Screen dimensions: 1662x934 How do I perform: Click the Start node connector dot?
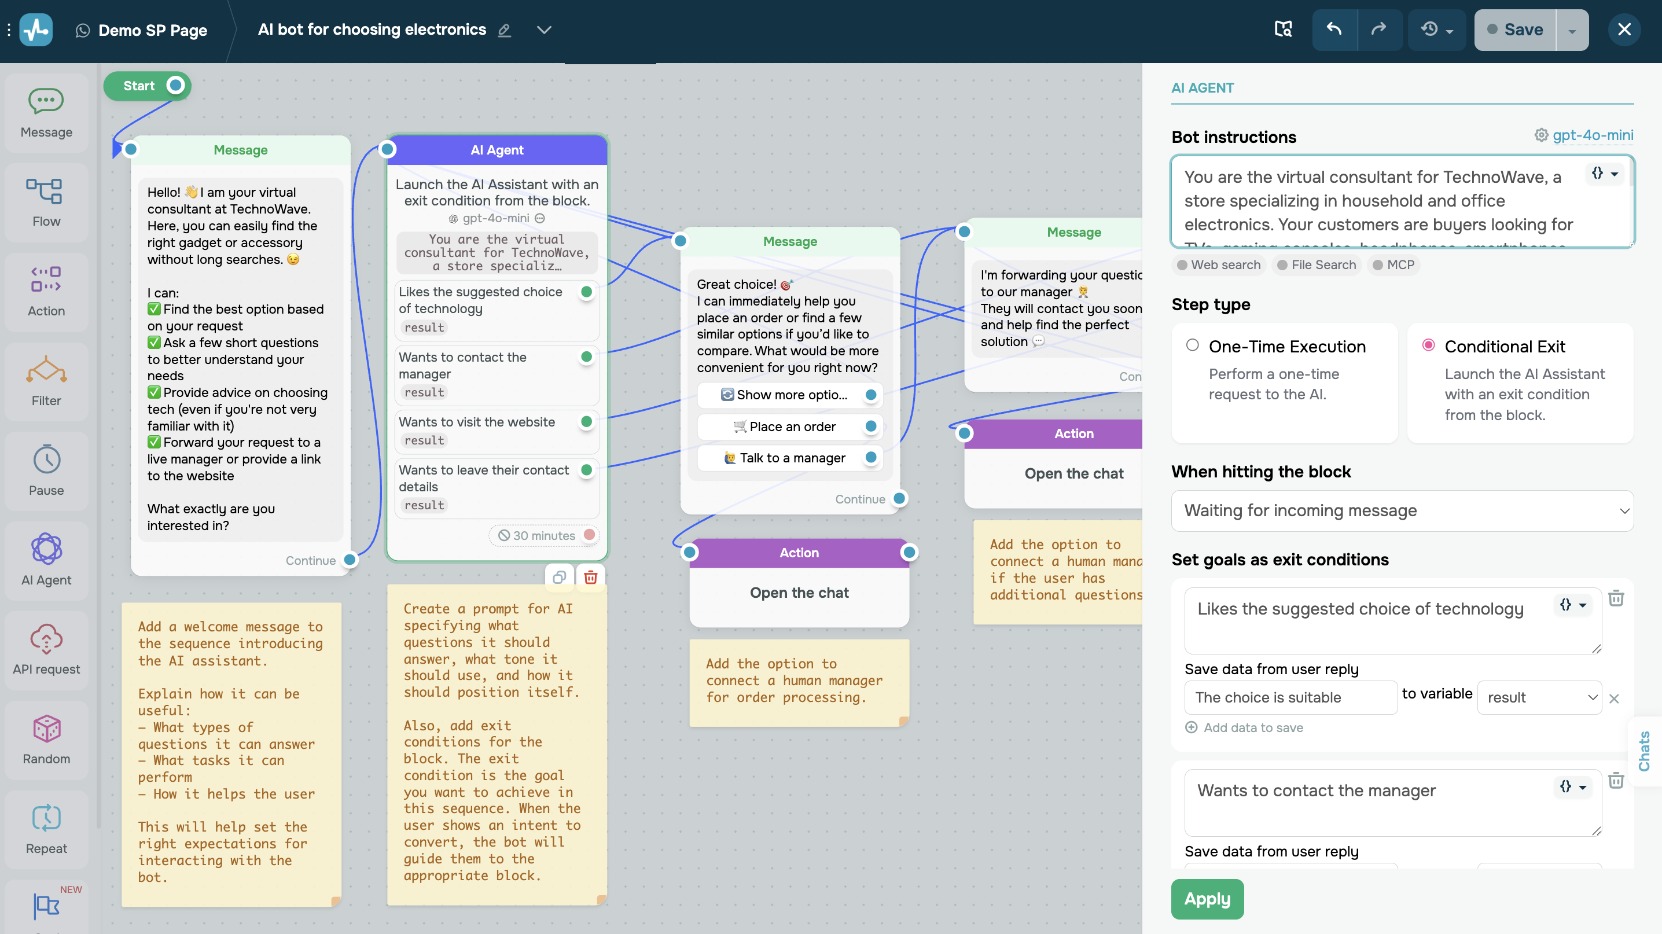click(x=175, y=86)
